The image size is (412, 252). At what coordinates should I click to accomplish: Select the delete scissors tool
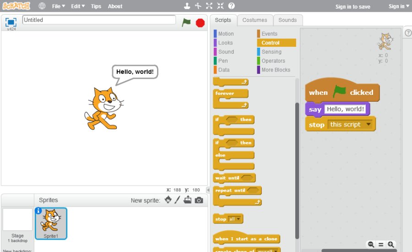[x=198, y=6]
